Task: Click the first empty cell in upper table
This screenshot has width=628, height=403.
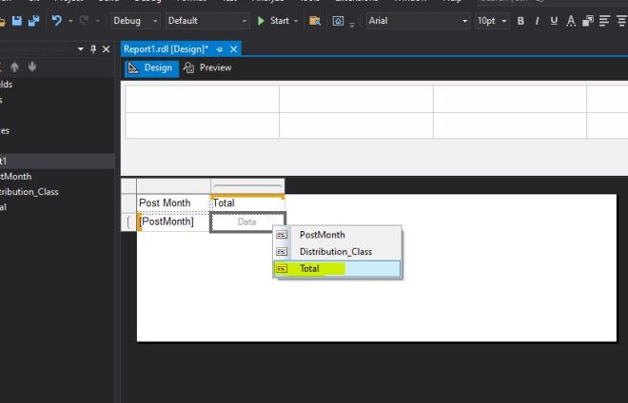Action: tap(203, 99)
